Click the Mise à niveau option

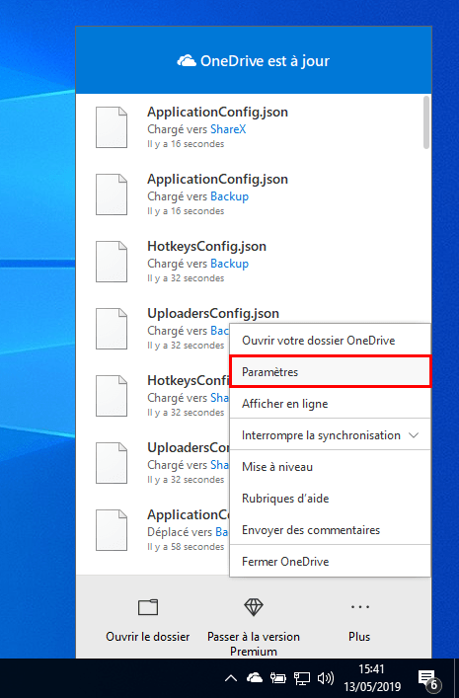pyautogui.click(x=330, y=467)
